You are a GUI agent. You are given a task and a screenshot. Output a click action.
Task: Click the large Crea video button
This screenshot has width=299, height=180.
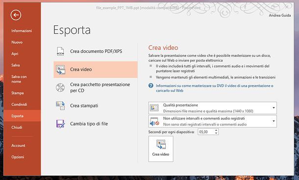161,149
